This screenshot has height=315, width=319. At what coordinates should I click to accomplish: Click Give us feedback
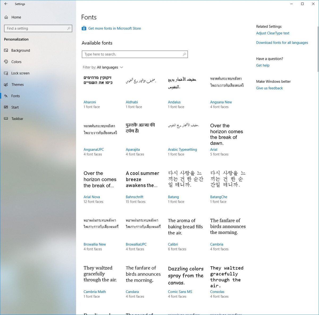click(x=269, y=88)
